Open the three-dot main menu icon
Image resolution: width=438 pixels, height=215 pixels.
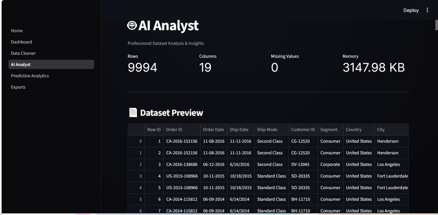click(427, 10)
